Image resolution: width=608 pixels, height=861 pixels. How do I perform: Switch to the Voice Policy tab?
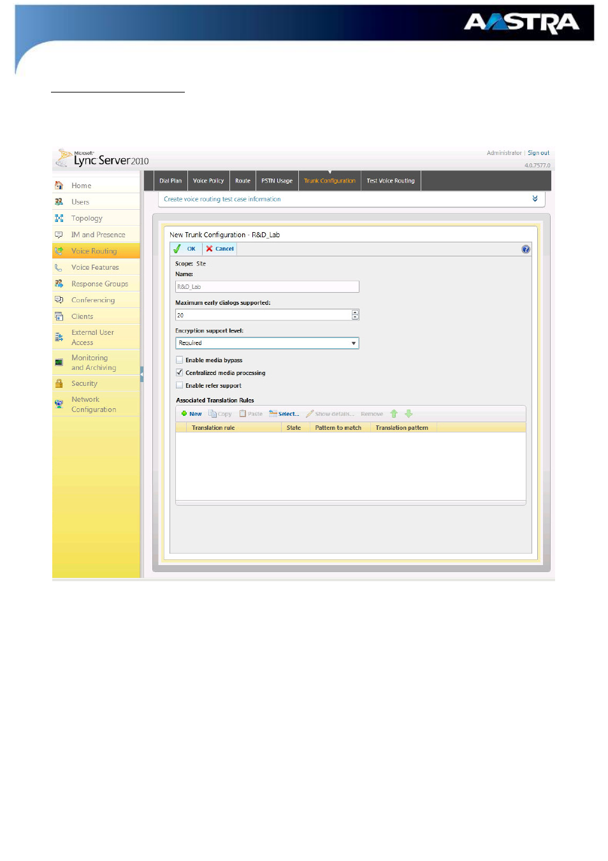208,180
